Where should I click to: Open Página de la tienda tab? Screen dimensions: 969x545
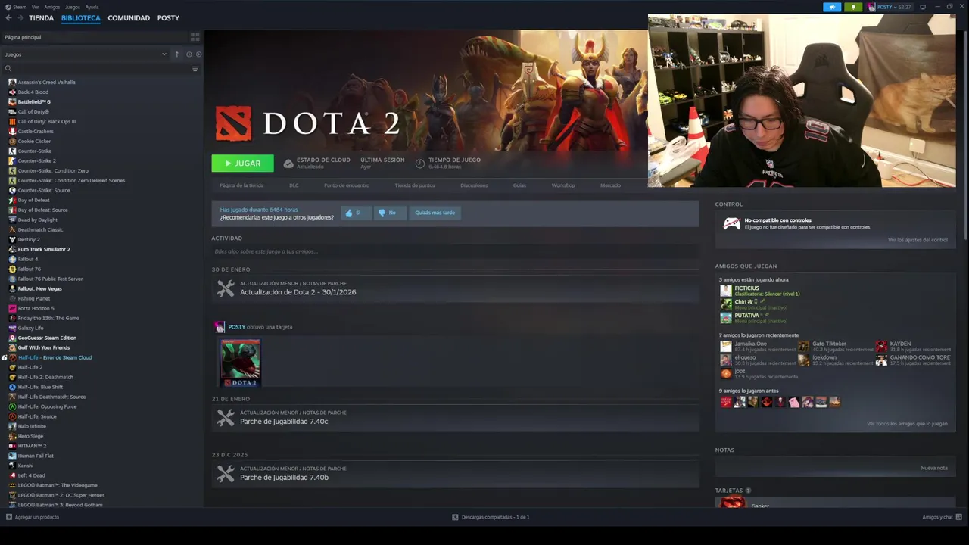pyautogui.click(x=241, y=185)
